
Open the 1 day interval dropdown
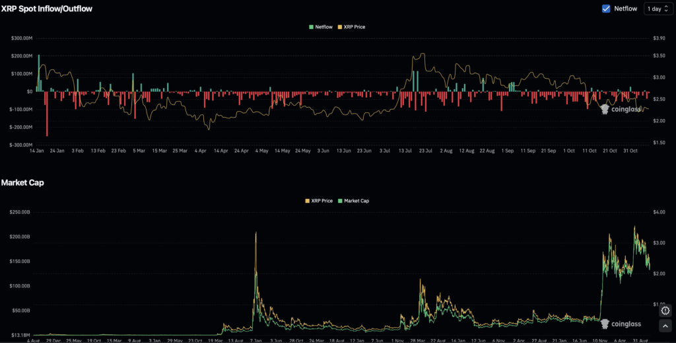[658, 9]
